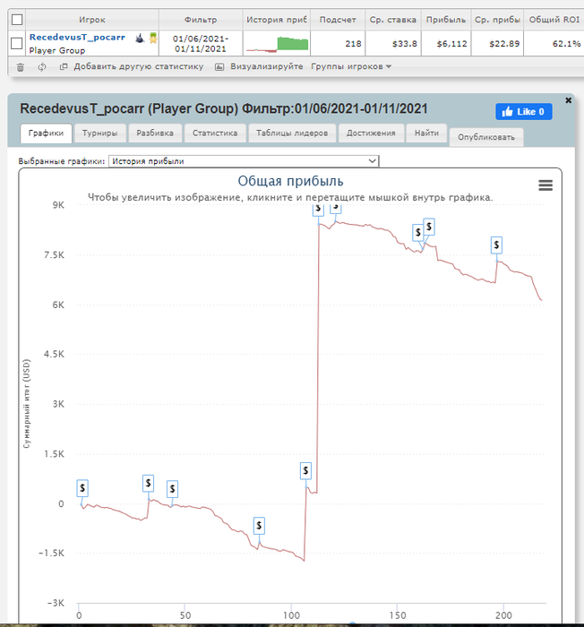Click the История приб column header
The width and height of the screenshot is (584, 627).
277,20
